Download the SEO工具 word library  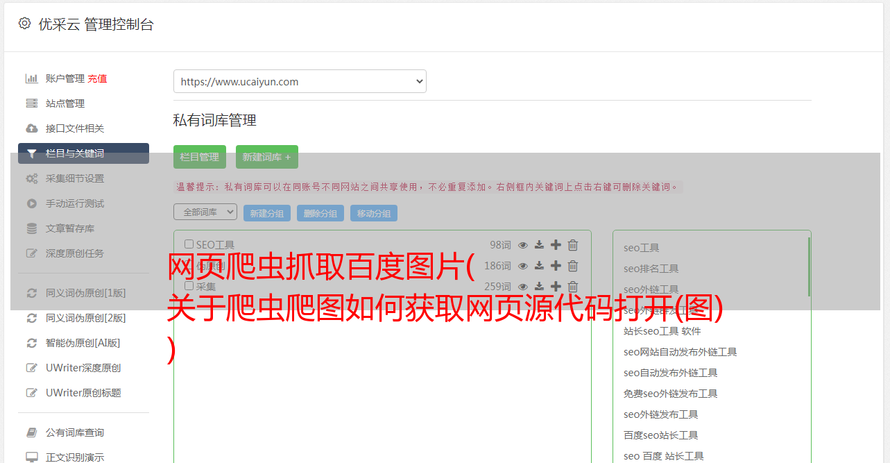click(539, 245)
